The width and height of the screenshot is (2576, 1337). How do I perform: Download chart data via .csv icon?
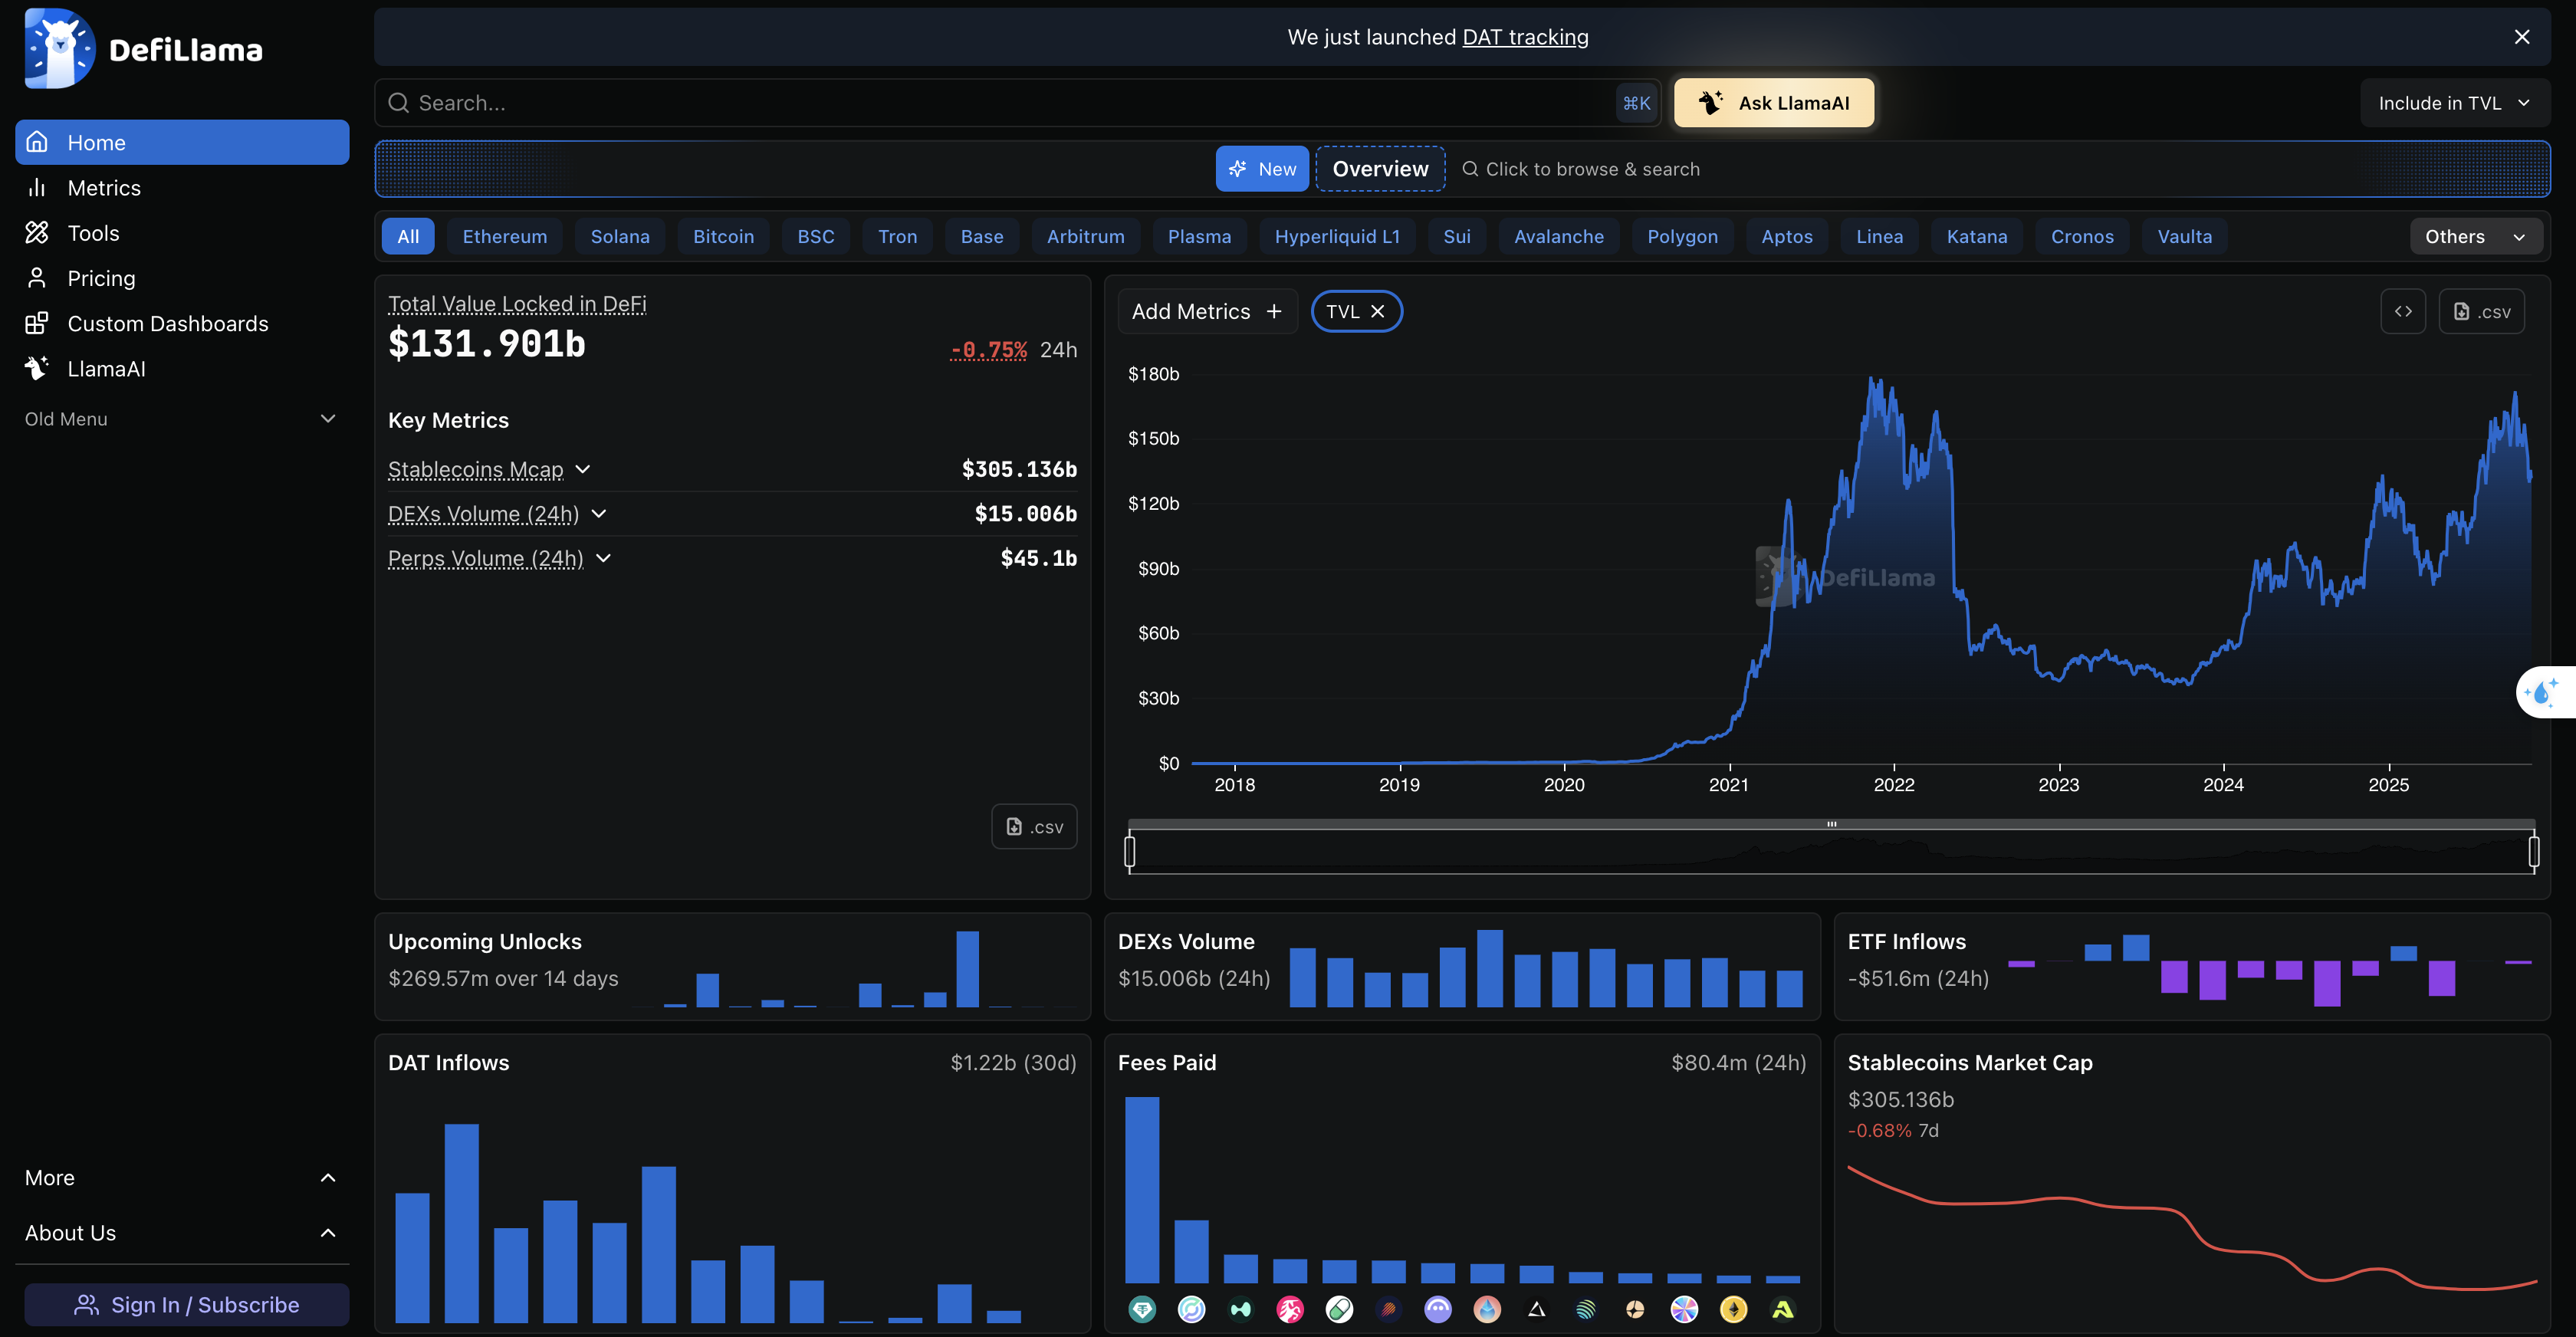coord(2481,312)
